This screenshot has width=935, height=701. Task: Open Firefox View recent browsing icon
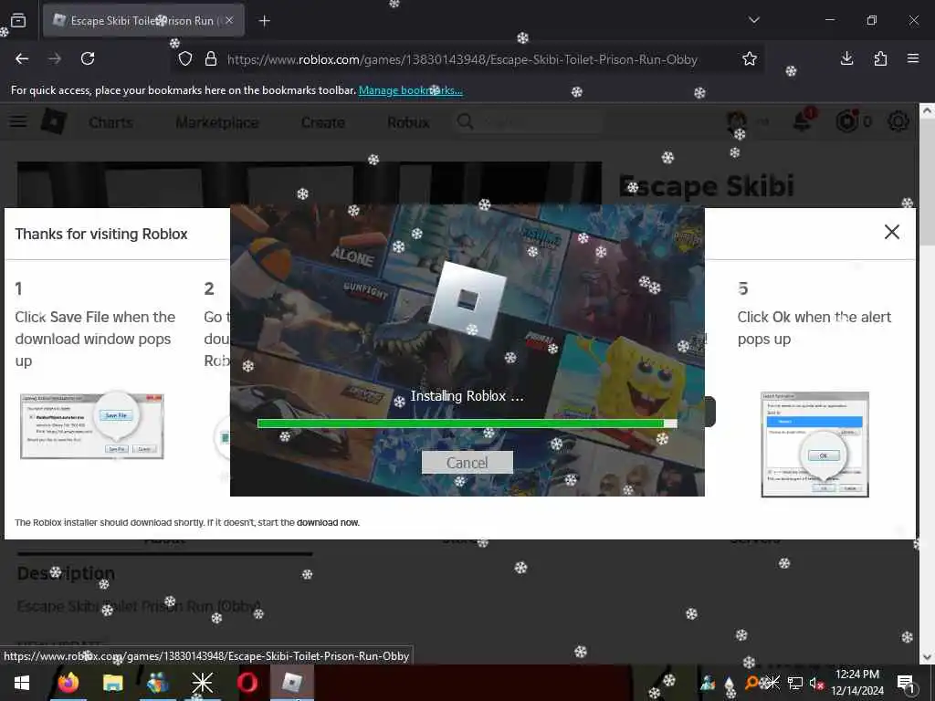(18, 20)
